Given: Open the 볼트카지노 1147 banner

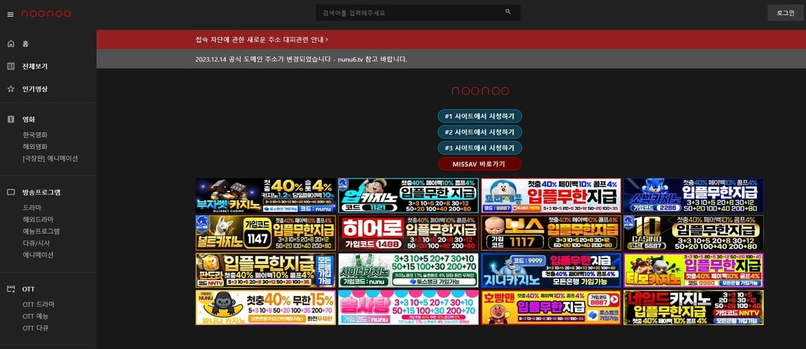Looking at the screenshot, I should (265, 233).
